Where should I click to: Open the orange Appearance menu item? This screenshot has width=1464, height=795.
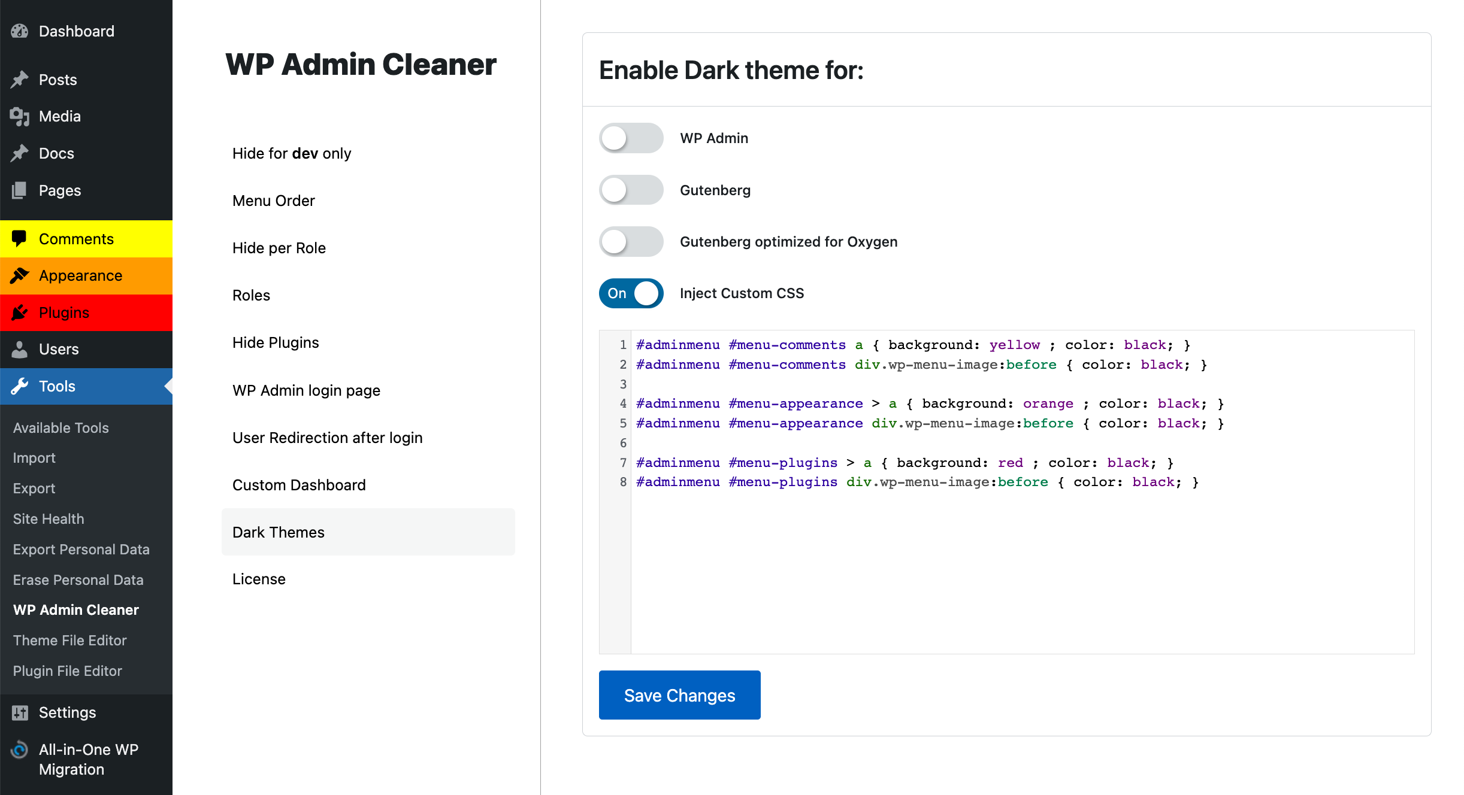pos(86,275)
